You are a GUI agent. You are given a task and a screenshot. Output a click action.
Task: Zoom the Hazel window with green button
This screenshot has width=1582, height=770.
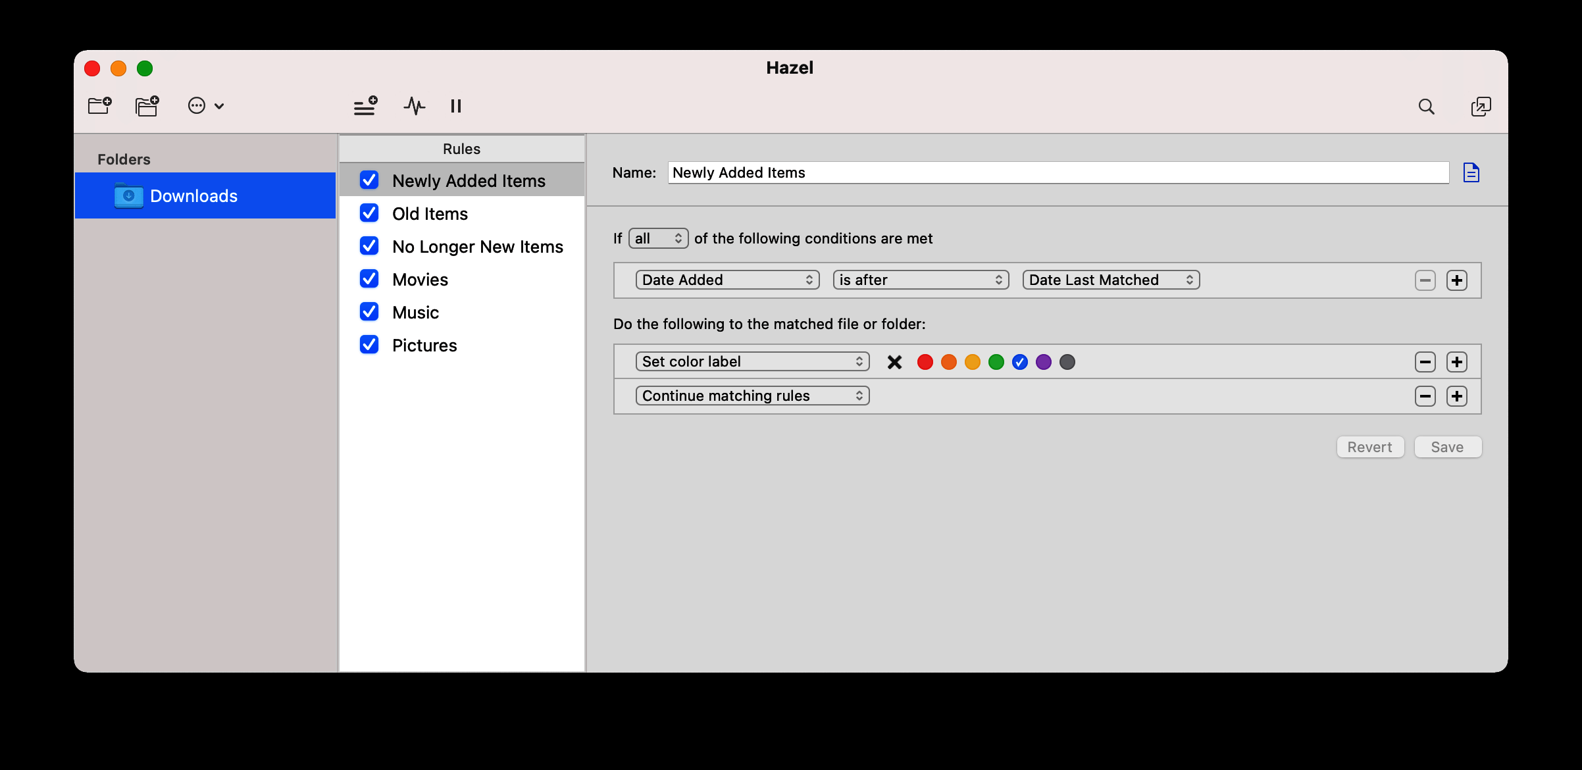145,68
